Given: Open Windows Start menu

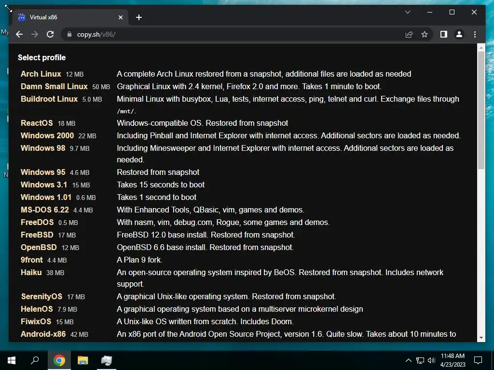Looking at the screenshot, I should click(x=12, y=360).
